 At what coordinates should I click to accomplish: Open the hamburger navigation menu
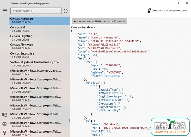click(5, 11)
